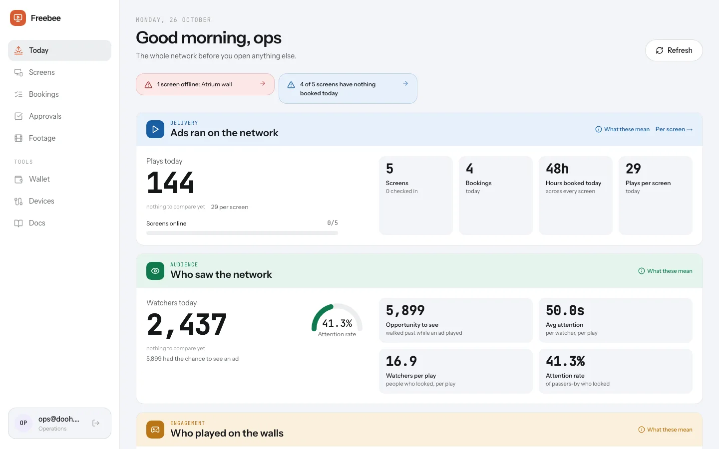Image resolution: width=719 pixels, height=449 pixels.
Task: Open 'What these mean' in Audience section
Action: (666, 271)
